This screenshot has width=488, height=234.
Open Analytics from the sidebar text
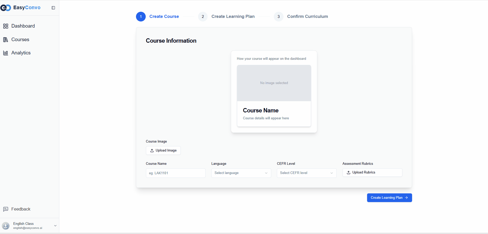(x=21, y=53)
